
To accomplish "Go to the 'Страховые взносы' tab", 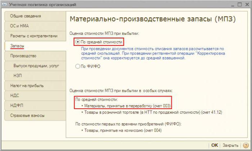I will tap(35, 115).
